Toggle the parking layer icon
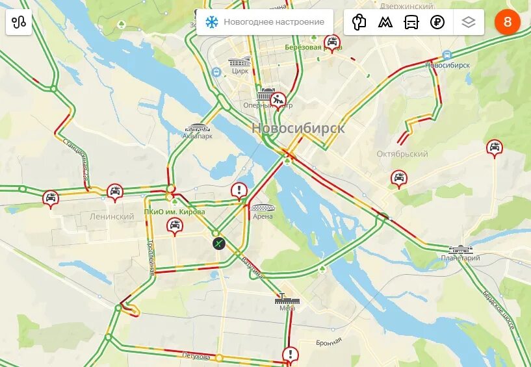The height and width of the screenshot is (367, 531). tap(359, 22)
